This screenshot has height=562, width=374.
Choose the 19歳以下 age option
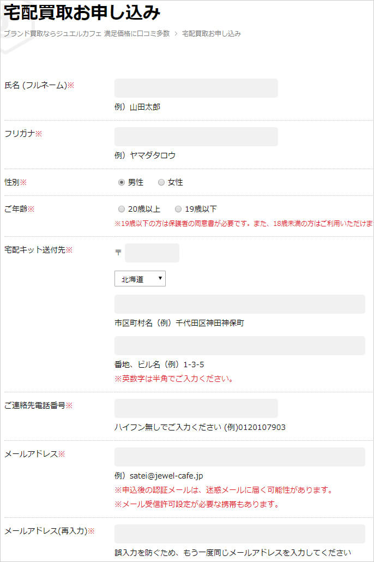coord(178,209)
